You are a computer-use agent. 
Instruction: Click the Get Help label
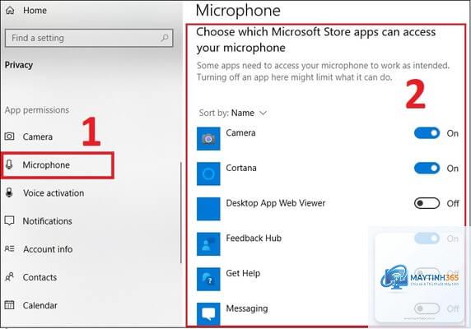click(243, 273)
